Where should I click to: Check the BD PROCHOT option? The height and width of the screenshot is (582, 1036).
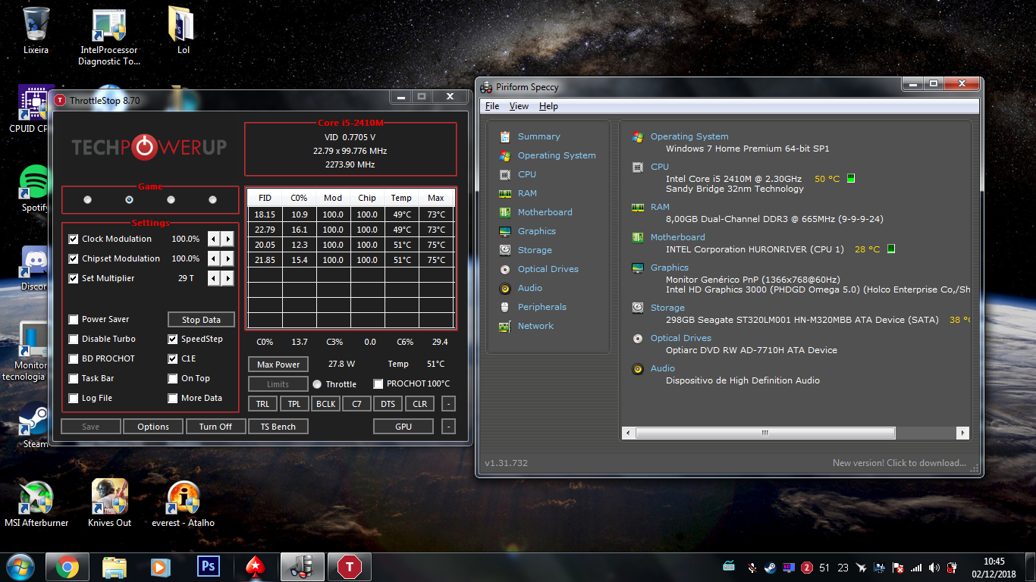click(74, 358)
